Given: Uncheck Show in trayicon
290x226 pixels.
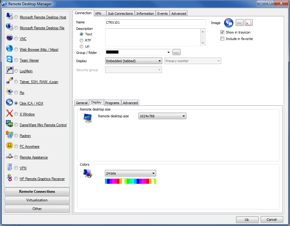Looking at the screenshot, I should click(x=222, y=32).
